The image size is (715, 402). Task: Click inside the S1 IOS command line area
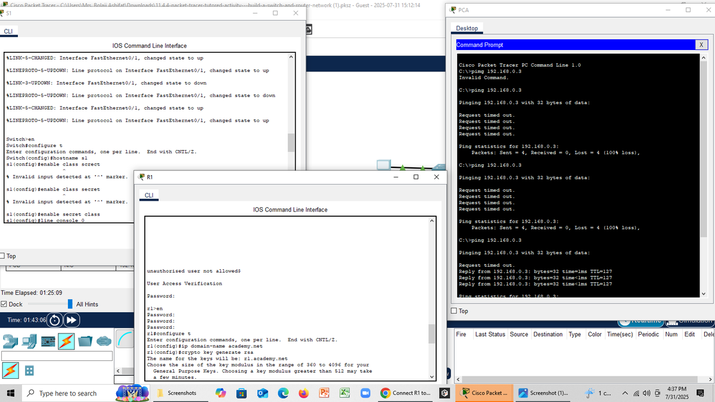pos(145,137)
